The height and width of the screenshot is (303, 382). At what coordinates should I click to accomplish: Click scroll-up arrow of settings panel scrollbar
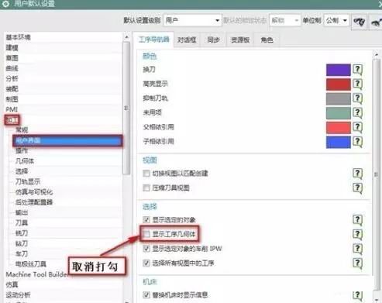377,54
